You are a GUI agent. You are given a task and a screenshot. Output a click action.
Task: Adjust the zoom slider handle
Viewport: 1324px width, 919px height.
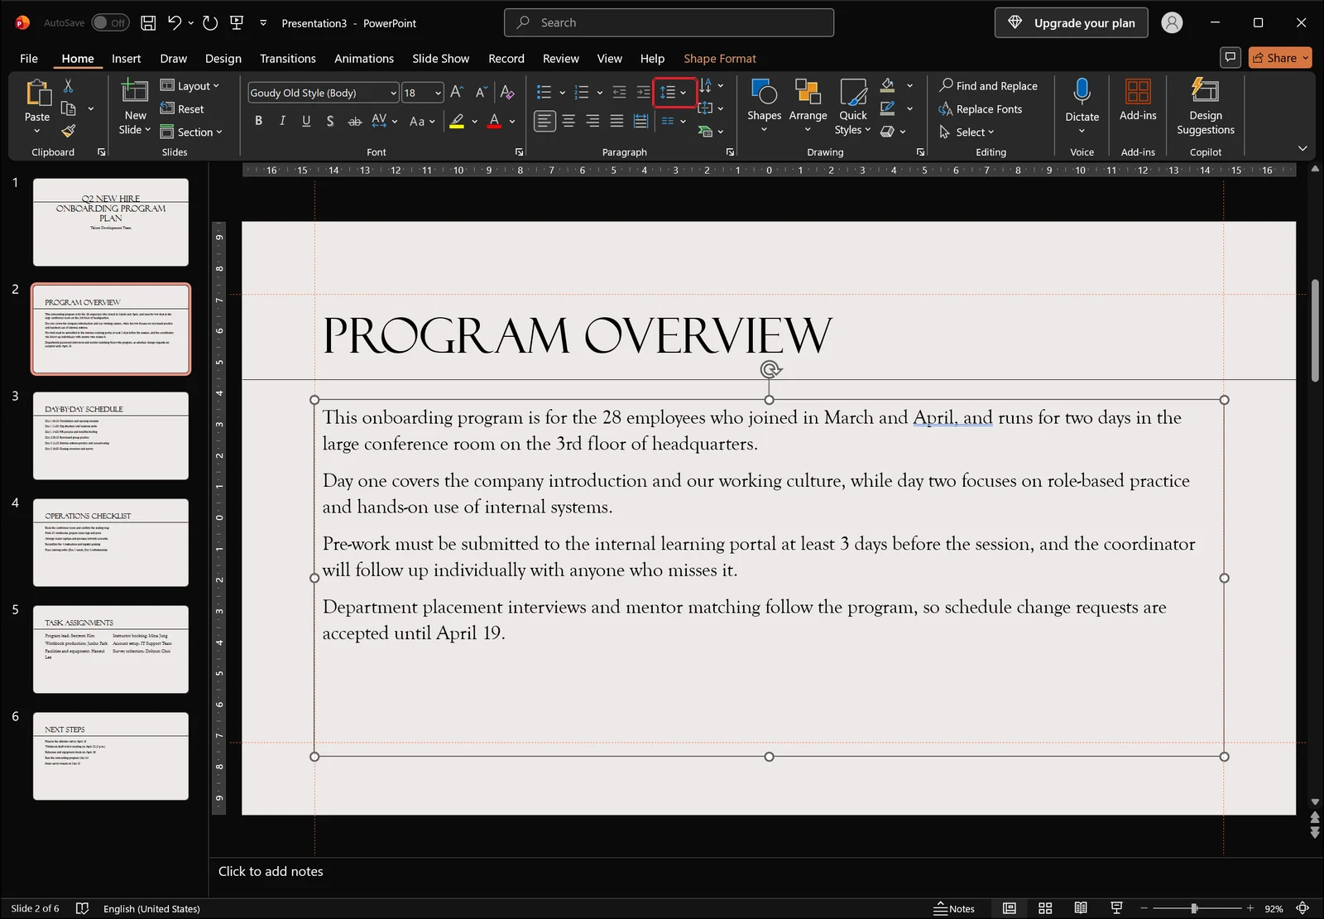click(x=1194, y=908)
